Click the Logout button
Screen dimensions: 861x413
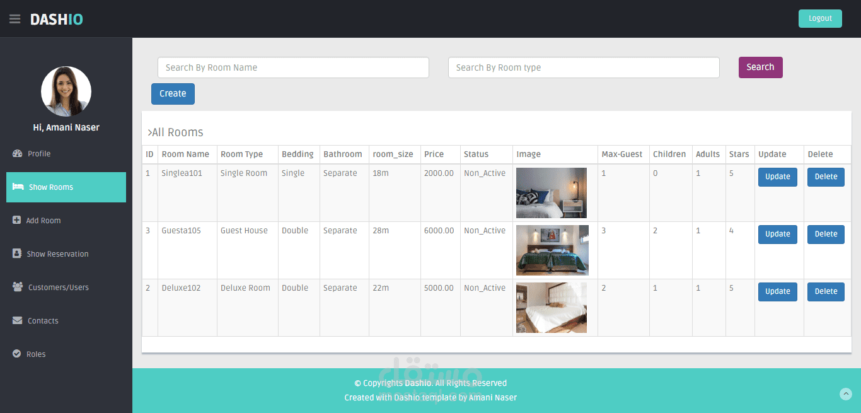tap(820, 18)
